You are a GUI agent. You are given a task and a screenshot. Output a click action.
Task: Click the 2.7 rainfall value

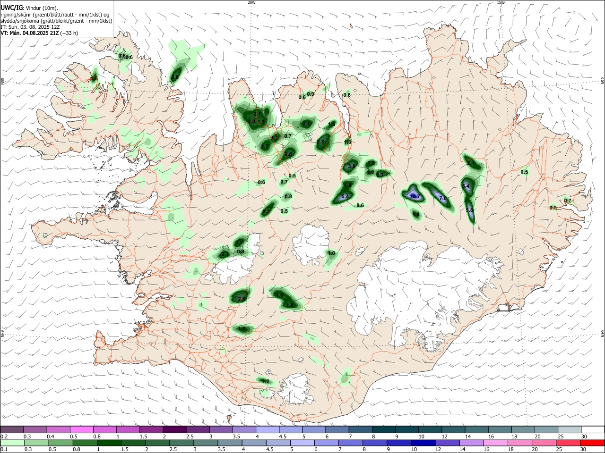tap(380, 175)
